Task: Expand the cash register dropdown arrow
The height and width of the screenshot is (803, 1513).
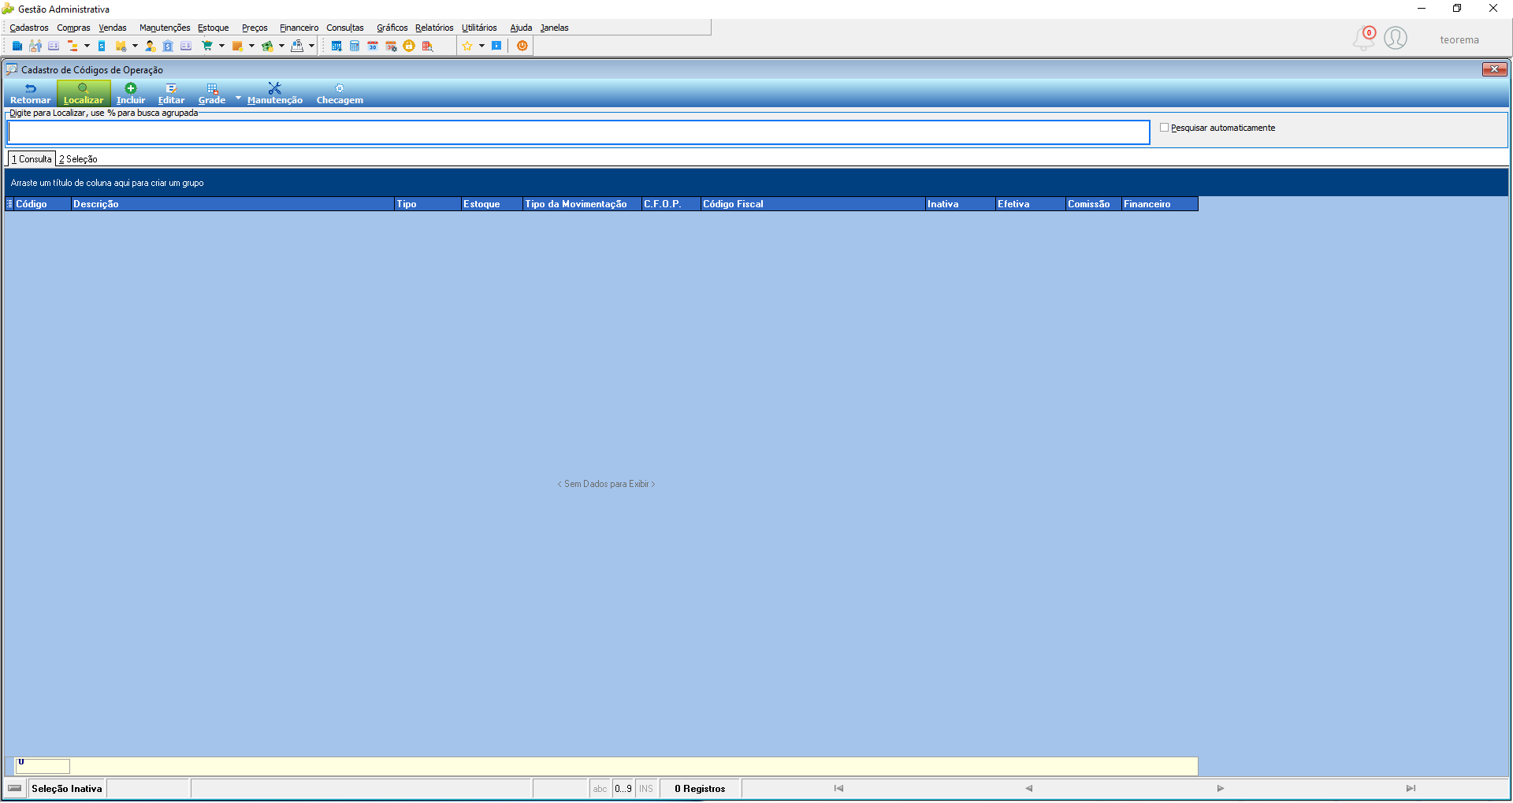Action: [311, 46]
